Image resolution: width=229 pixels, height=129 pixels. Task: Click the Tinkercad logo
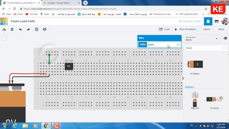tap(4, 21)
